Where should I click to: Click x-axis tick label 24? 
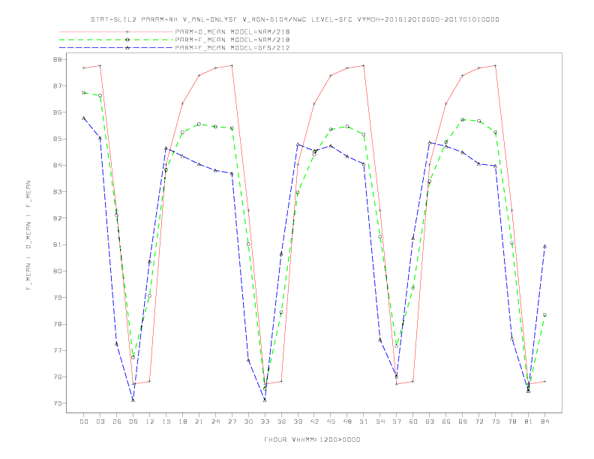click(215, 421)
